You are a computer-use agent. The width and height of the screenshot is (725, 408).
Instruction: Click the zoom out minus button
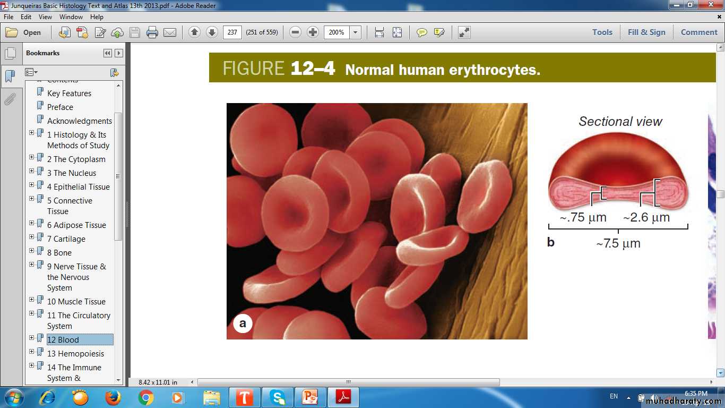point(296,32)
